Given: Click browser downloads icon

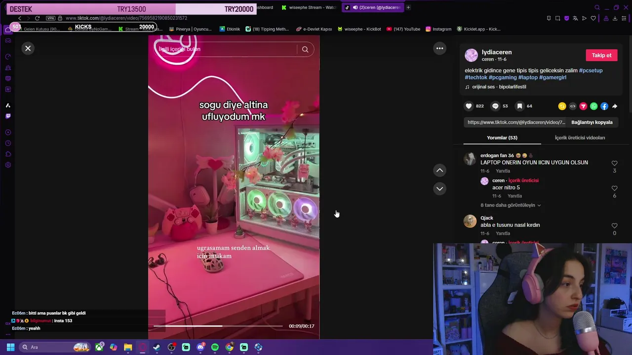Looking at the screenshot, I should pos(615,18).
